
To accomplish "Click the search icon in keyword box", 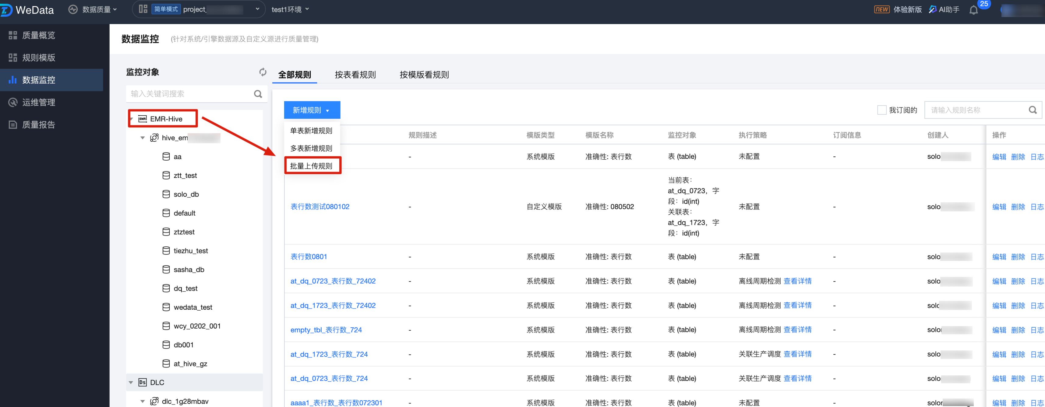I will 258,94.
